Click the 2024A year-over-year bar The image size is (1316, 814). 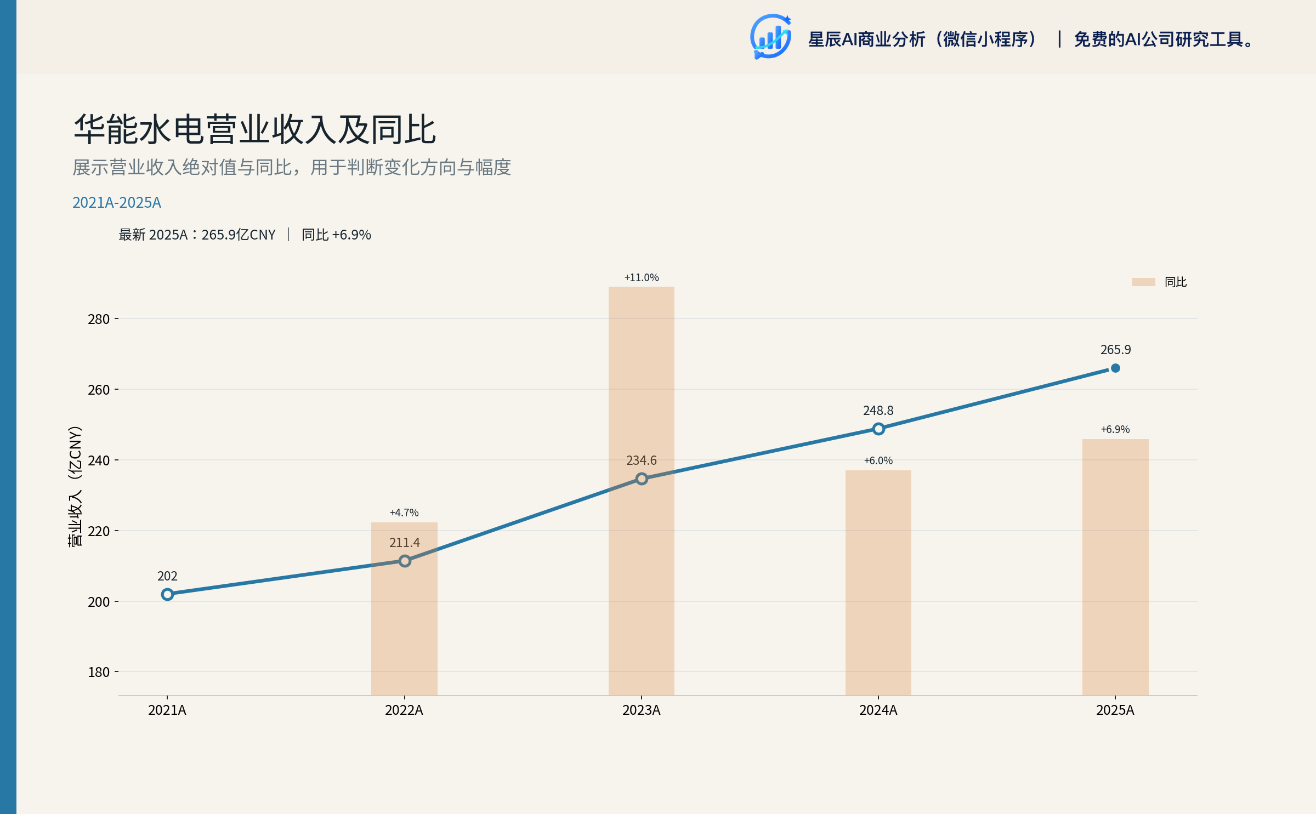[878, 583]
